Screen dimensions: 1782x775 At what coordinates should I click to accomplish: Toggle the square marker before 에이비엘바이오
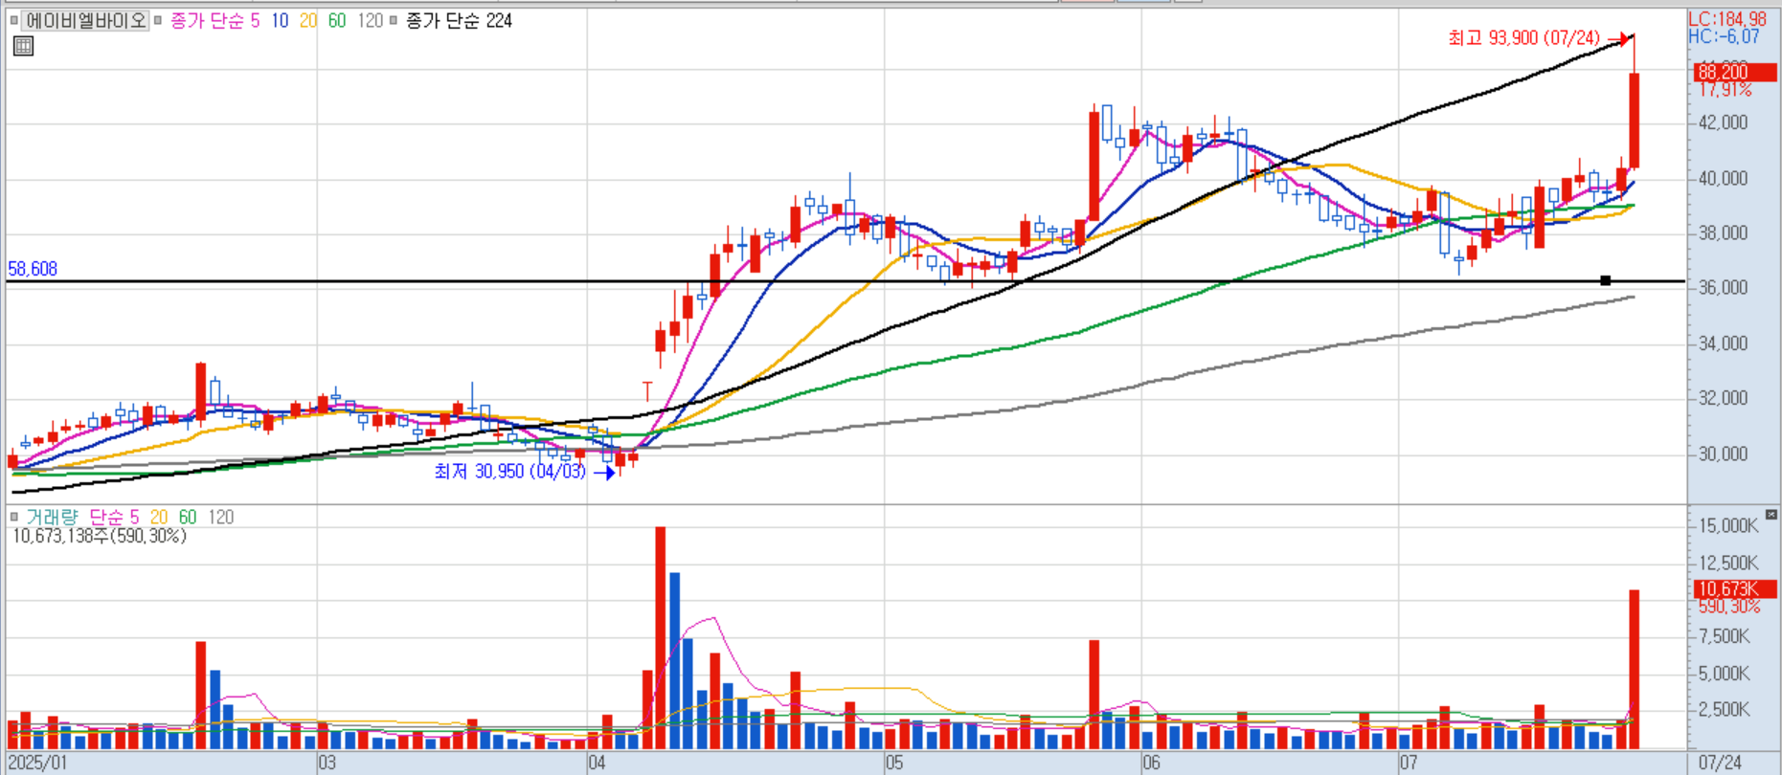13,20
